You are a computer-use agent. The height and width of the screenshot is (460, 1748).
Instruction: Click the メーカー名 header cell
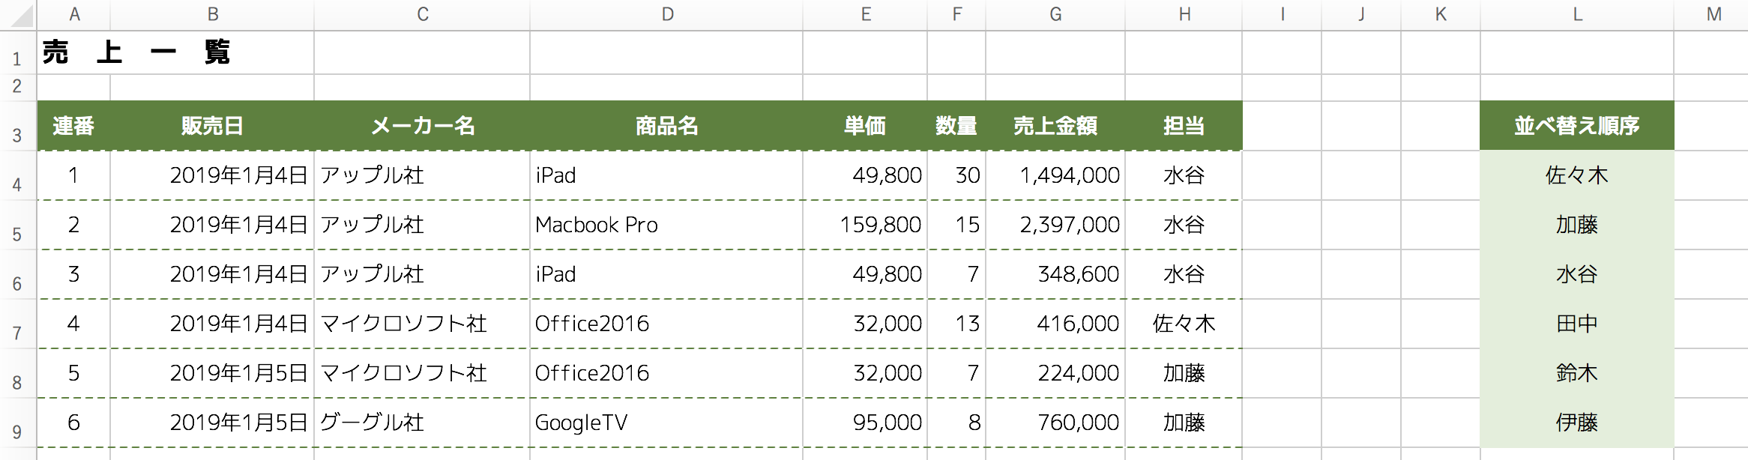pyautogui.click(x=422, y=126)
